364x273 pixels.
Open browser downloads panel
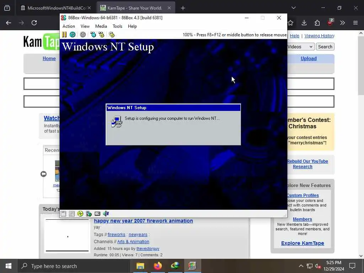coord(304,23)
